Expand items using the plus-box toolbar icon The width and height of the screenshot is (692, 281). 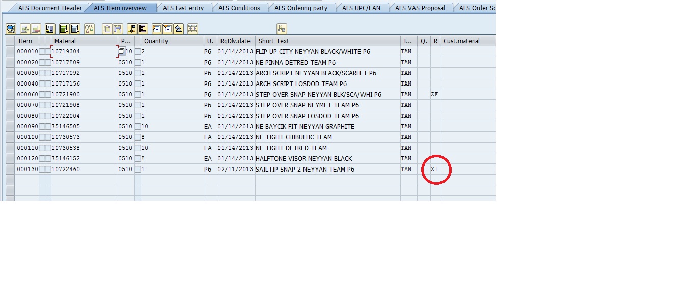(x=156, y=29)
